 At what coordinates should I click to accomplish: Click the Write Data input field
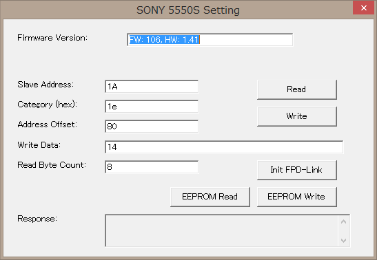(x=224, y=147)
